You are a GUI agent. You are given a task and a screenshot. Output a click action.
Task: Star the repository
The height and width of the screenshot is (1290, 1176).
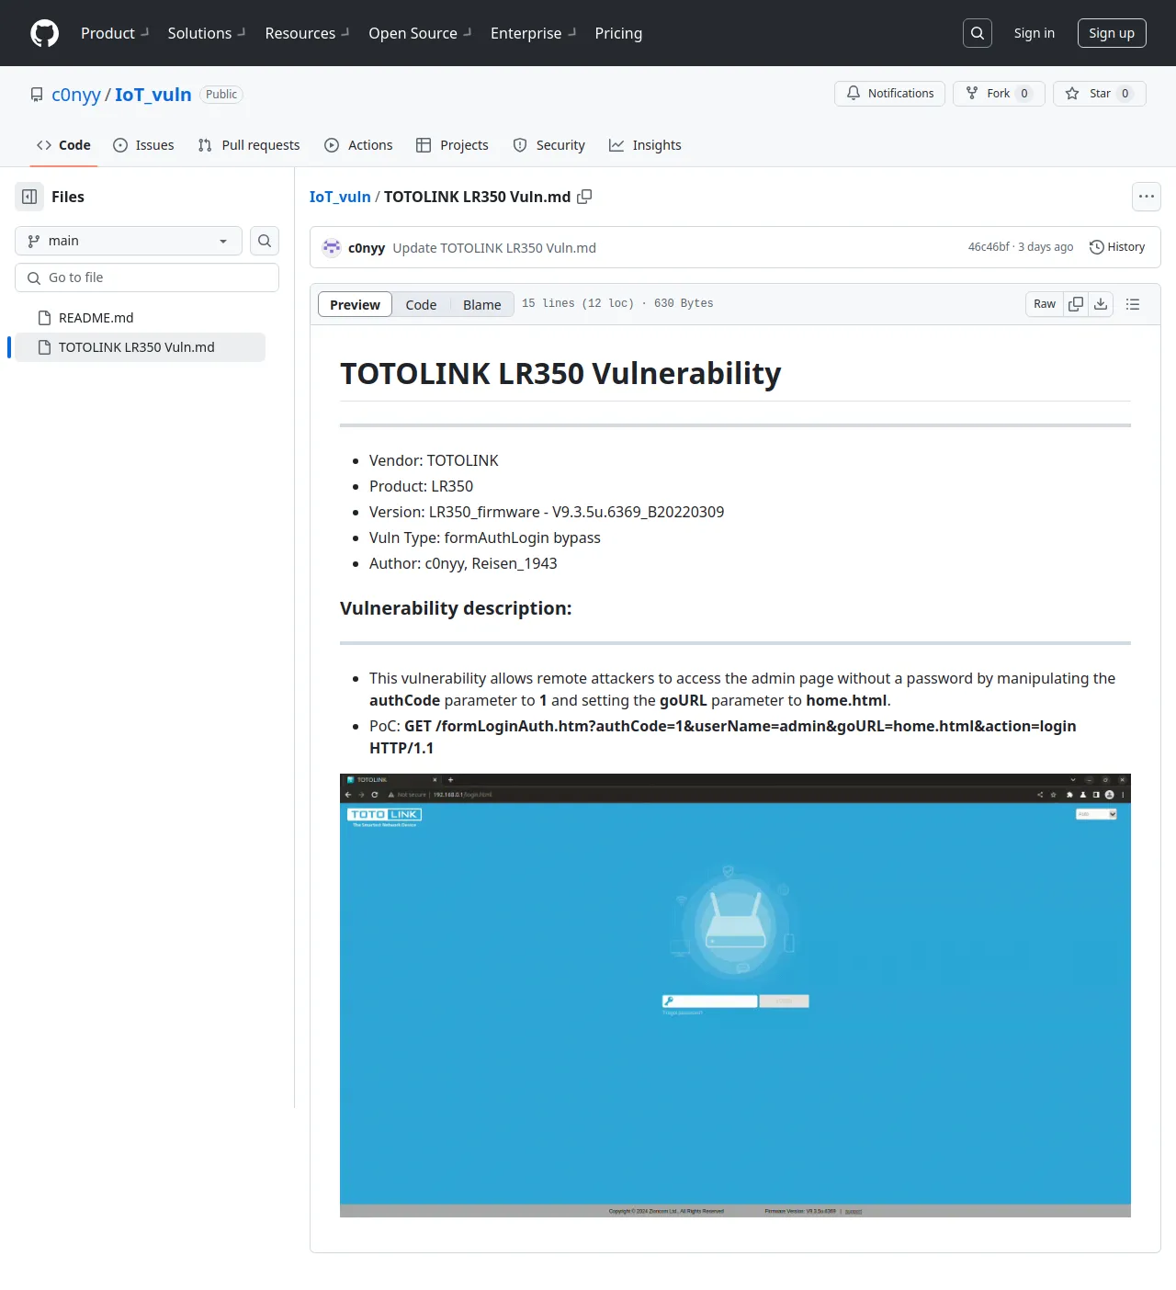[x=1100, y=94]
